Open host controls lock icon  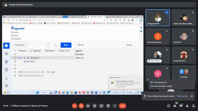point(193,106)
